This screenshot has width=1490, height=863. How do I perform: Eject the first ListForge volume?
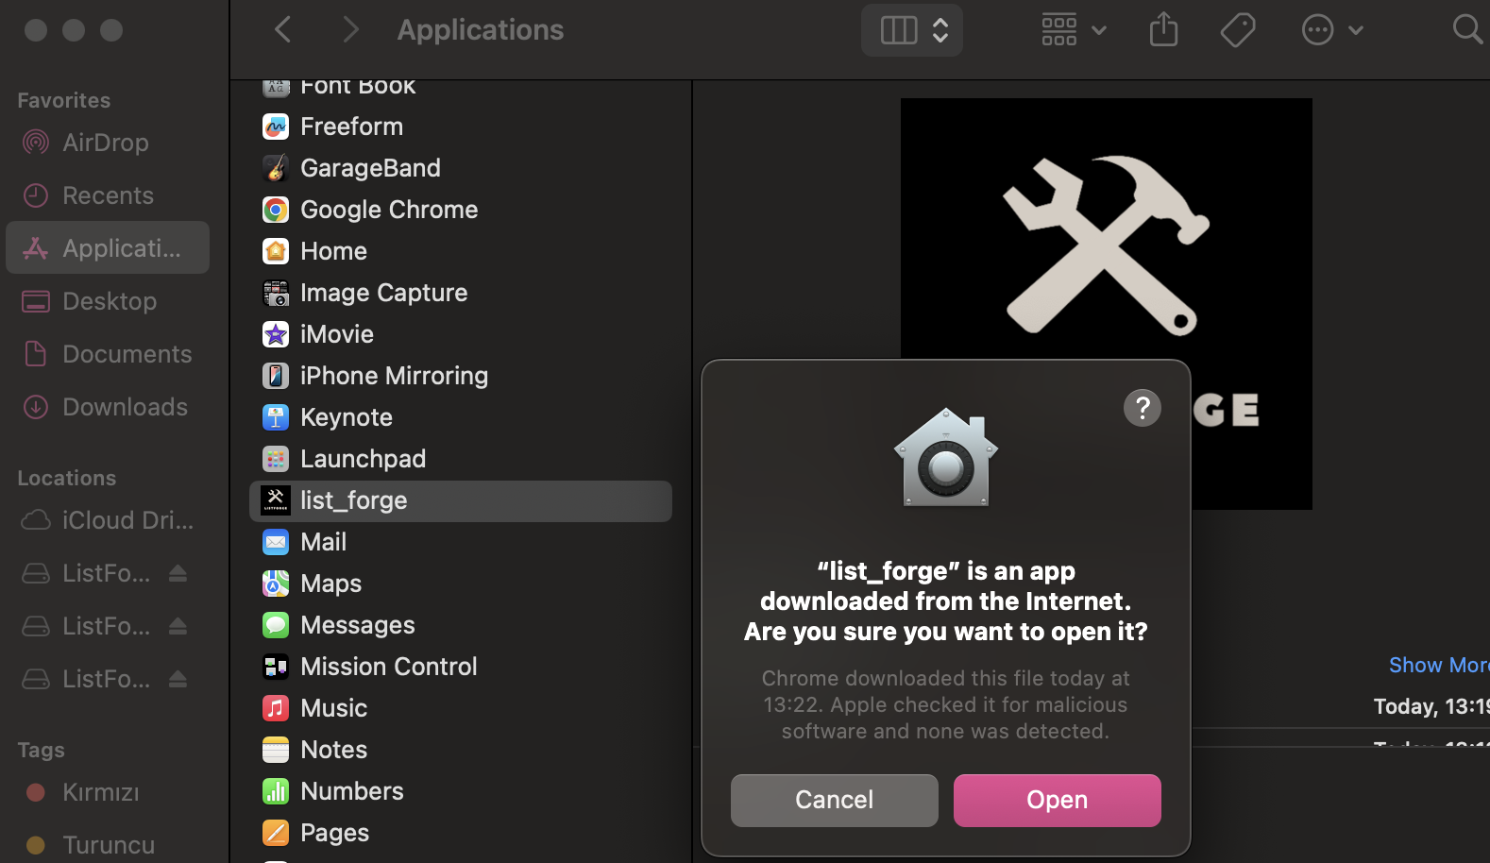tap(178, 573)
